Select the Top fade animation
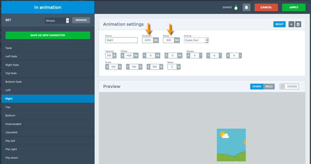This screenshot has height=164, width=311. pos(48,73)
